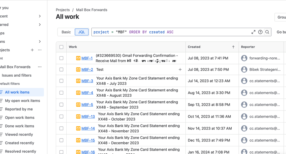Click the email issue type icon for MBF-4
Image resolution: width=286 pixels, height=154 pixels.
tap(78, 93)
